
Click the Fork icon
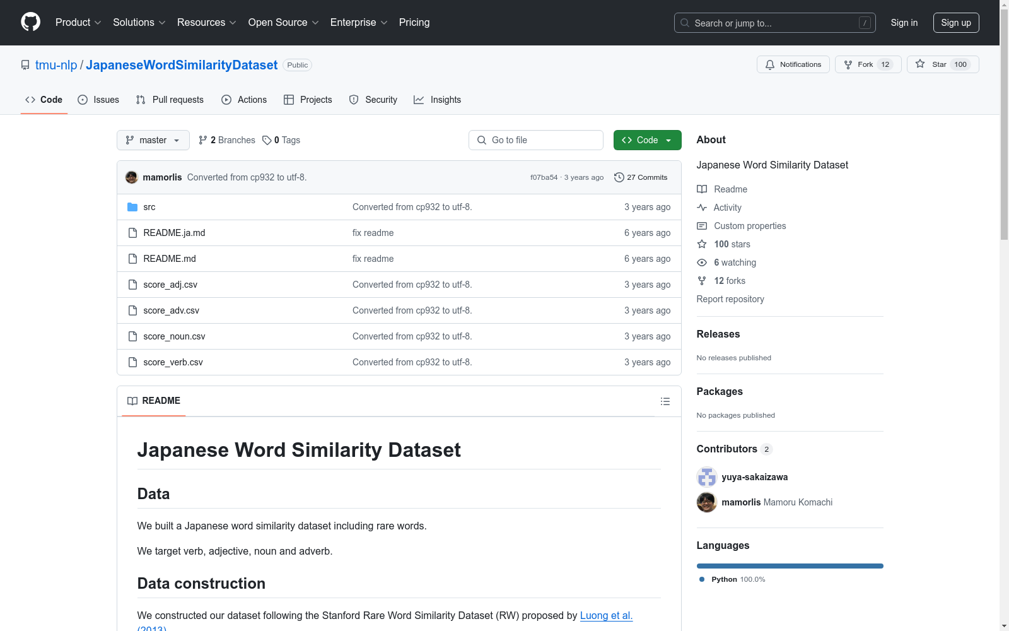tap(848, 64)
